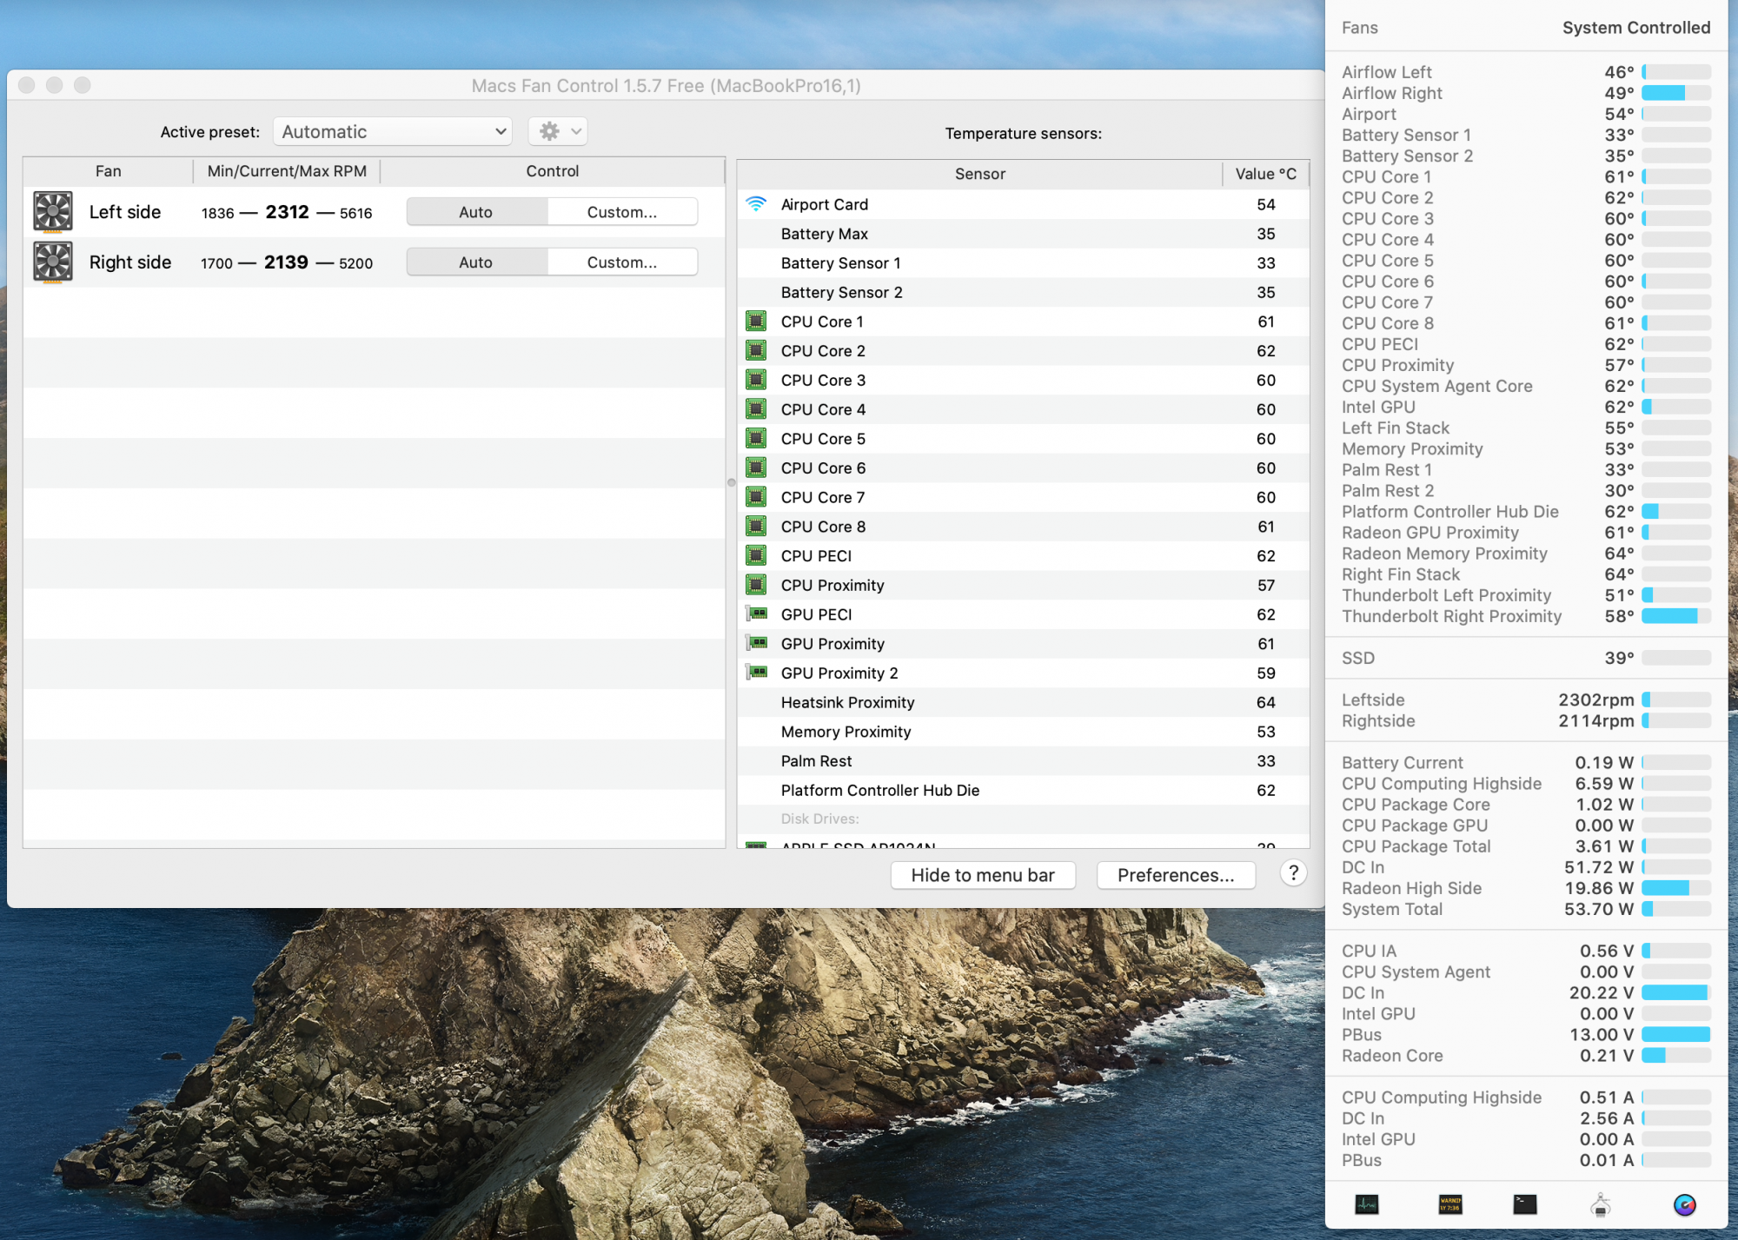Click the PBus 13.00 V voltage bar
This screenshot has height=1240, width=1738.
point(1676,1035)
